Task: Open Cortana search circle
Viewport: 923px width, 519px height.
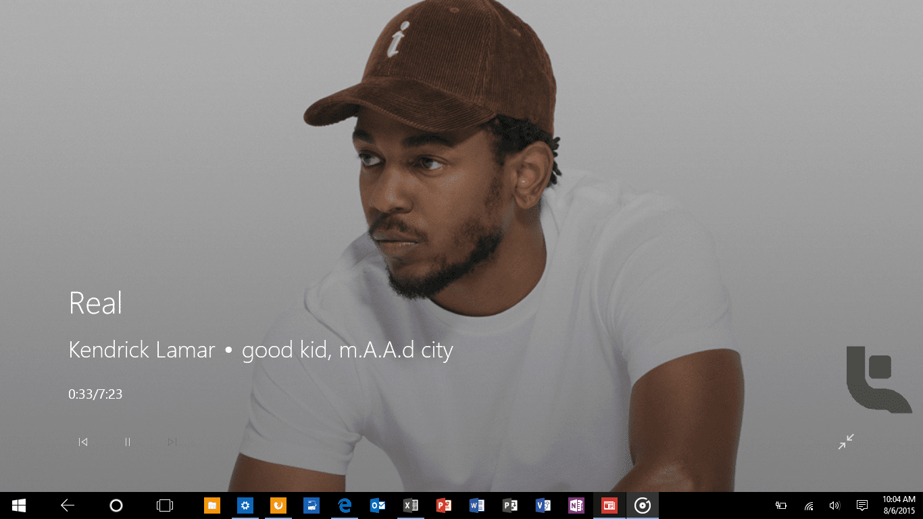Action: pyautogui.click(x=116, y=505)
